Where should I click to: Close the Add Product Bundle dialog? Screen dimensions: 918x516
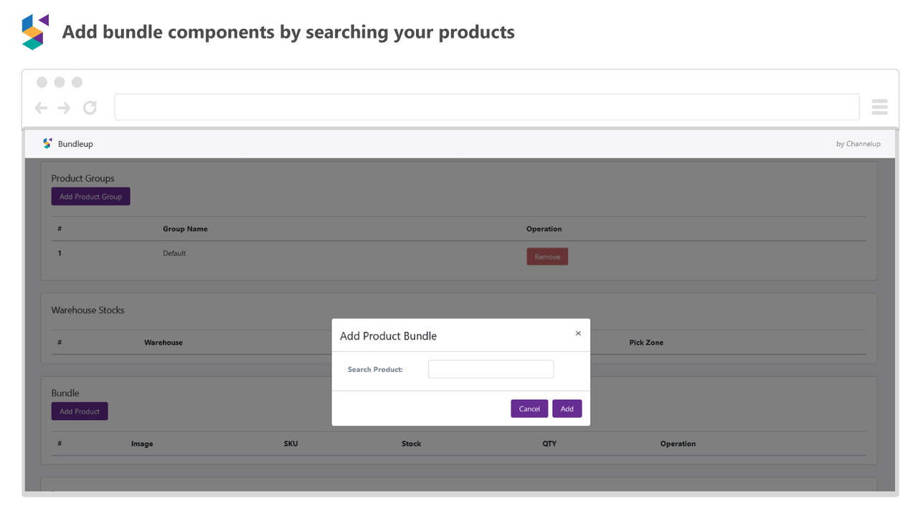578,333
